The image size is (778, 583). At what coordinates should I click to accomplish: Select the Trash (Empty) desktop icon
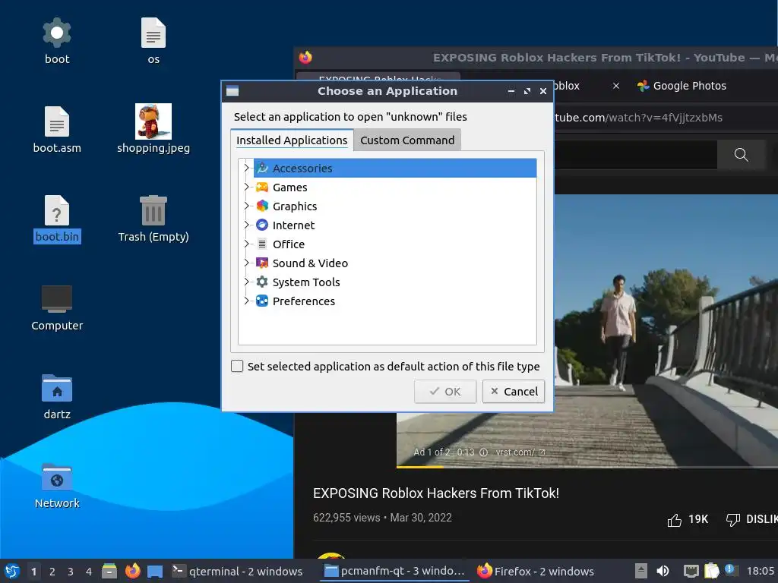153,211
